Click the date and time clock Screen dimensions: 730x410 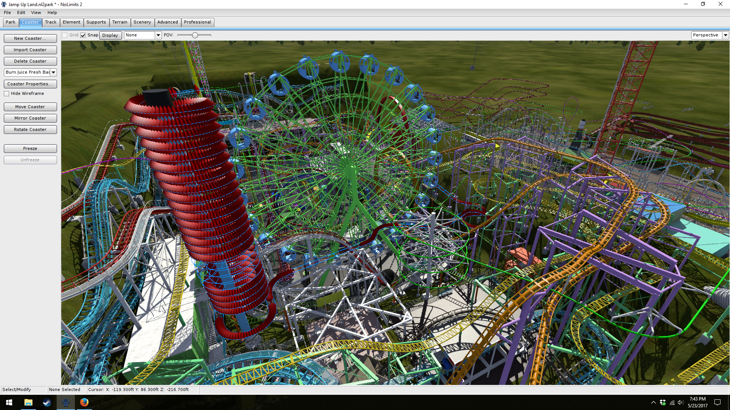point(697,402)
